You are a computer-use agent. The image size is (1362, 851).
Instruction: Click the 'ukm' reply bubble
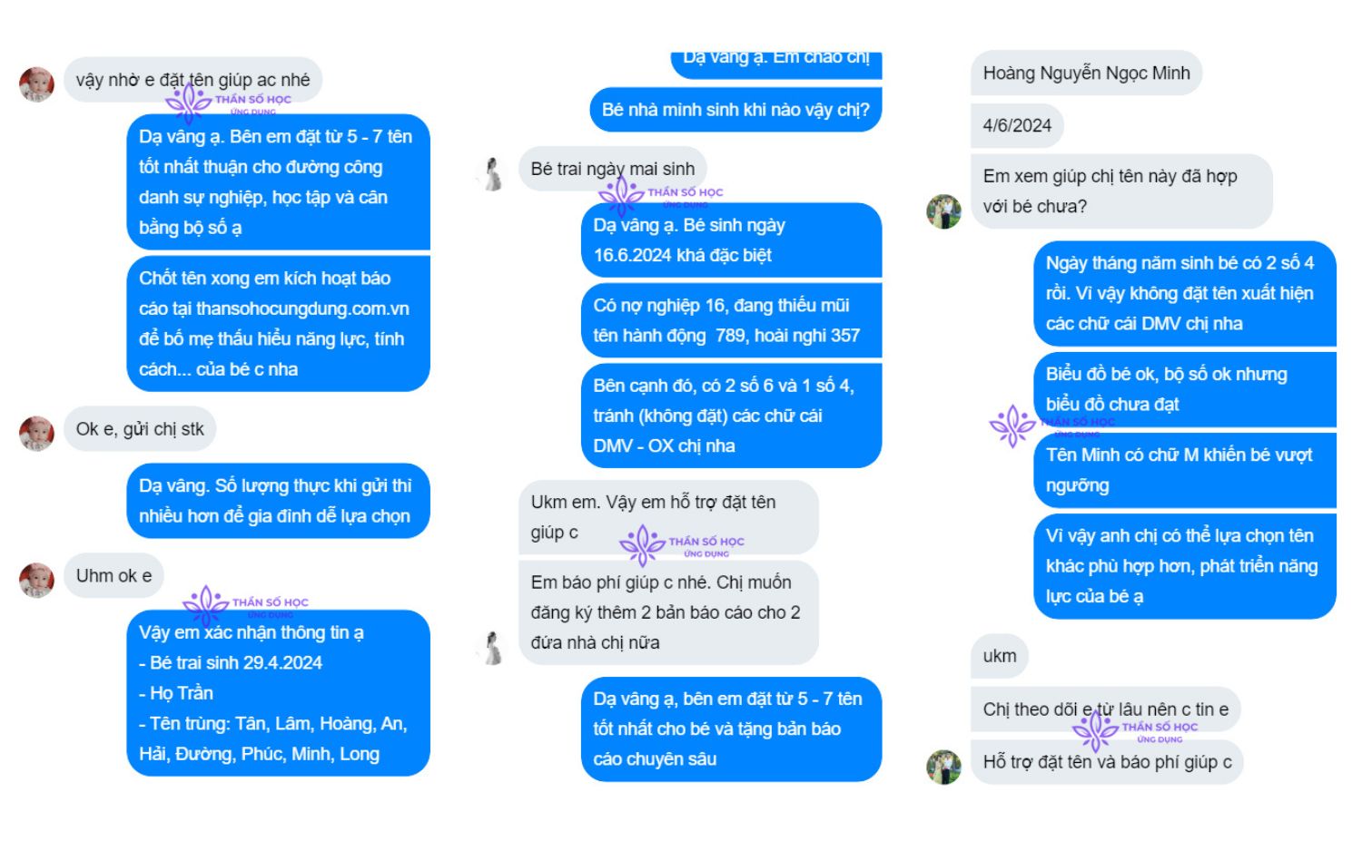tap(1000, 656)
